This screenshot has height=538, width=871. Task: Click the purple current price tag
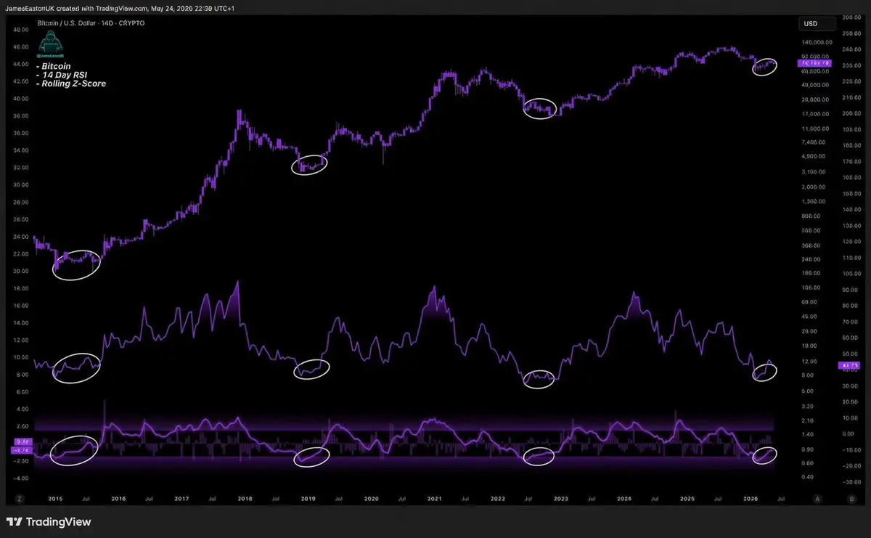tap(813, 64)
